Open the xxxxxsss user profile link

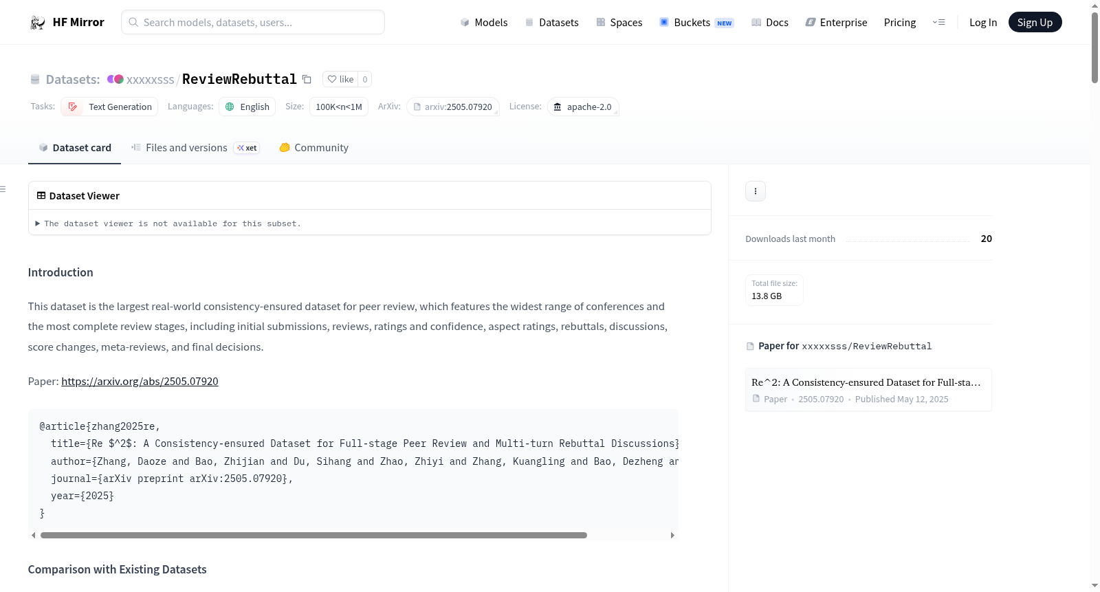click(x=150, y=80)
